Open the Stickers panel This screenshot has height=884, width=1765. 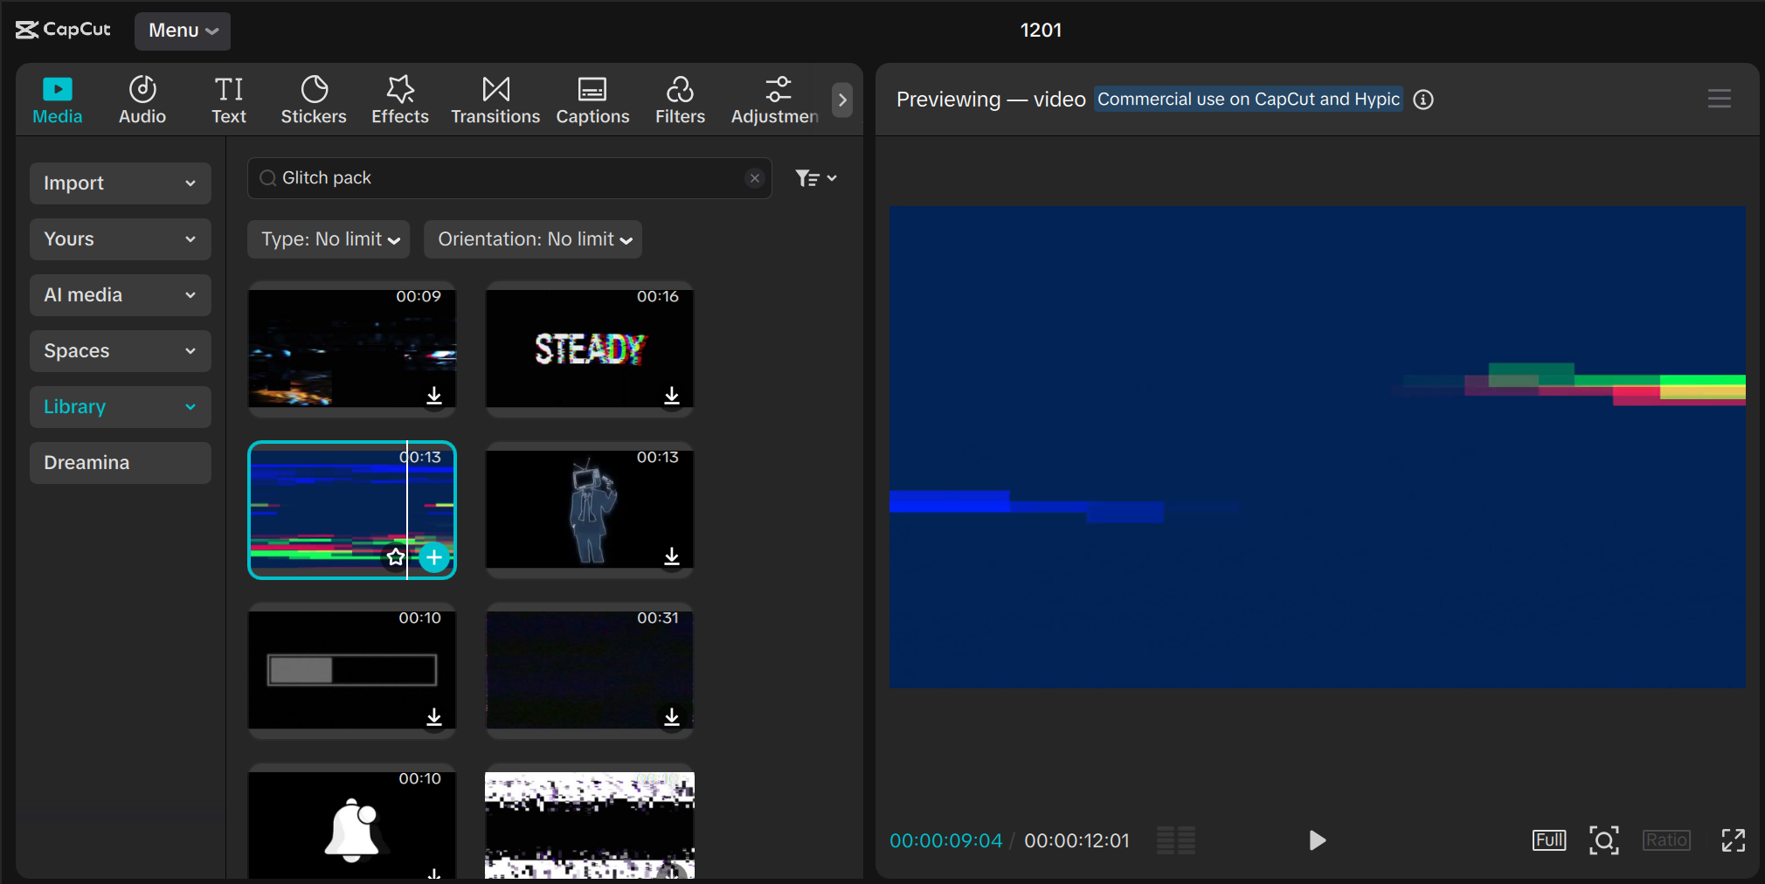point(313,99)
